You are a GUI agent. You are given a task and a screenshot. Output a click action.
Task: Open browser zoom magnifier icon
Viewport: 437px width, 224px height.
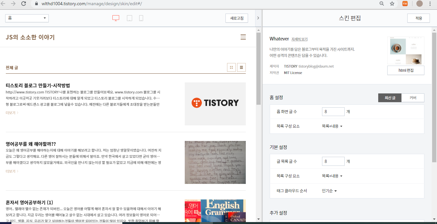pyautogui.click(x=382, y=4)
